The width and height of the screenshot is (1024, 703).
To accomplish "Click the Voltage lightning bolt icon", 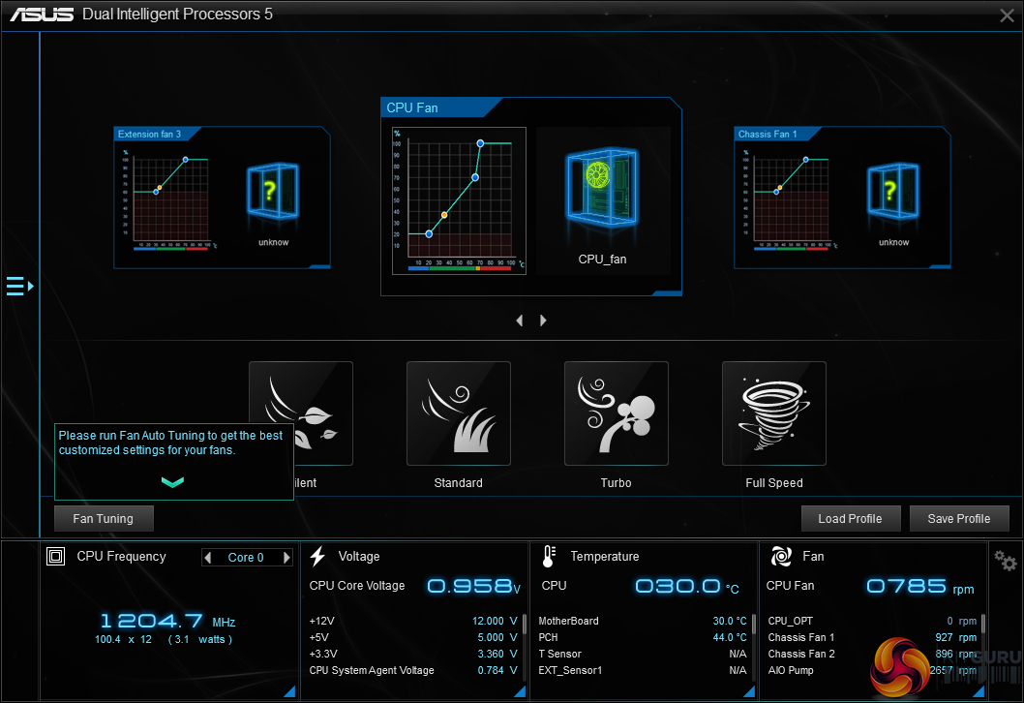I will pyautogui.click(x=318, y=557).
